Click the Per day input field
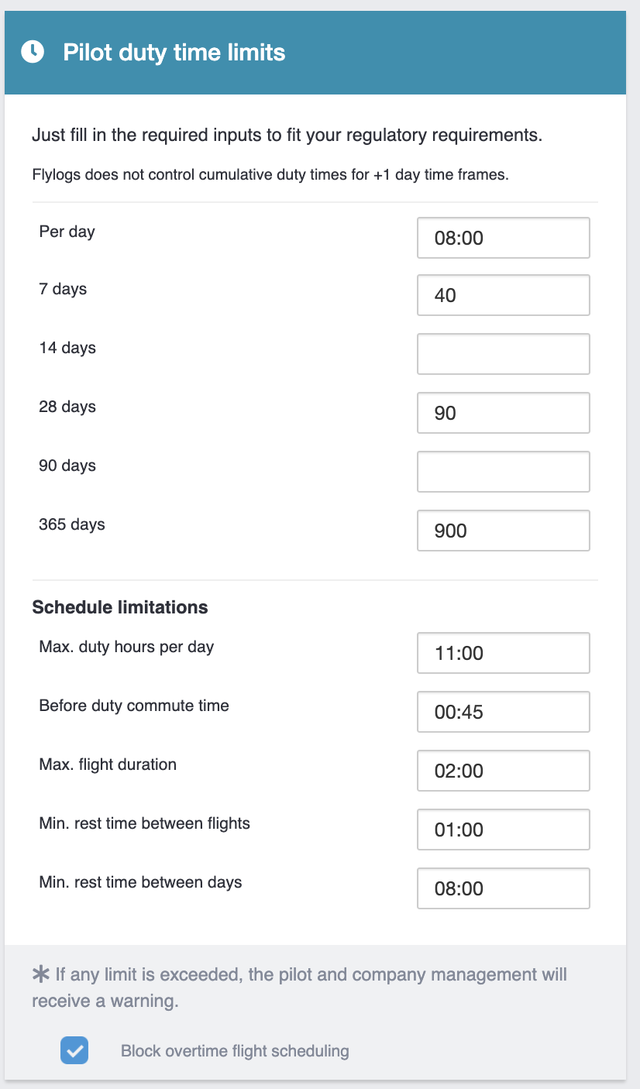The image size is (640, 1089). point(503,238)
